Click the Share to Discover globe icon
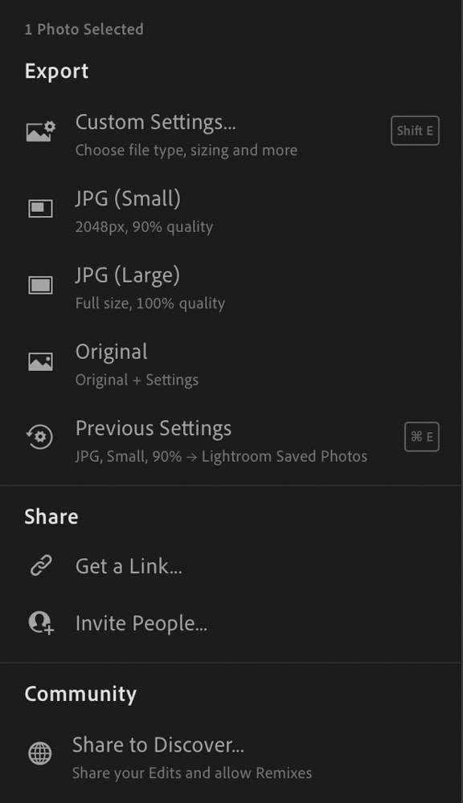Screen dimensions: 463x803 pos(40,753)
